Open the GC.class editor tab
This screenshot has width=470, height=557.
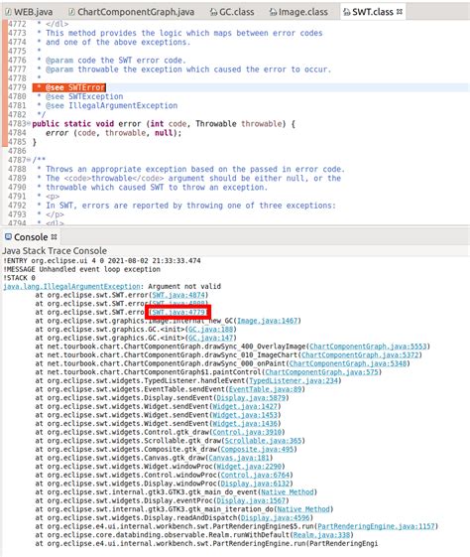pos(232,12)
